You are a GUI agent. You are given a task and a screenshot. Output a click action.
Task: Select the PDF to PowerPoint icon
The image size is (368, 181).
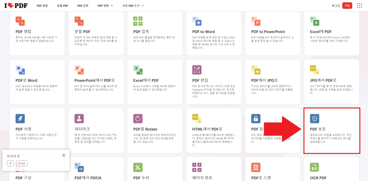pos(256,21)
